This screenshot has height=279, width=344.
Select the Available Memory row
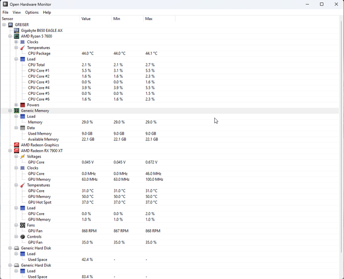[170, 139]
